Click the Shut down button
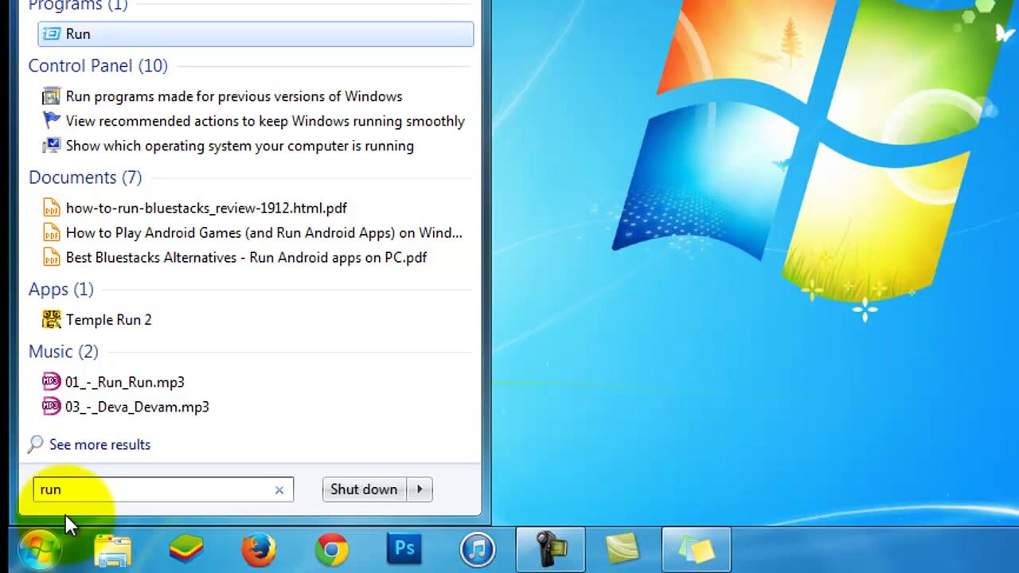The width and height of the screenshot is (1019, 573). (x=364, y=489)
